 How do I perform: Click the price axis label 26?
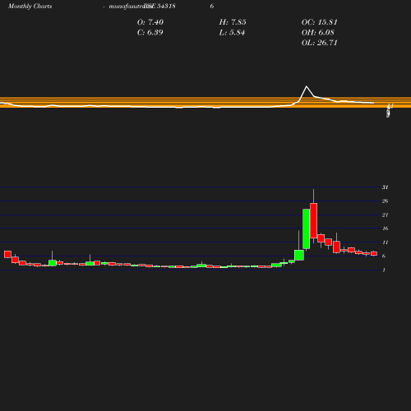[x=386, y=201]
